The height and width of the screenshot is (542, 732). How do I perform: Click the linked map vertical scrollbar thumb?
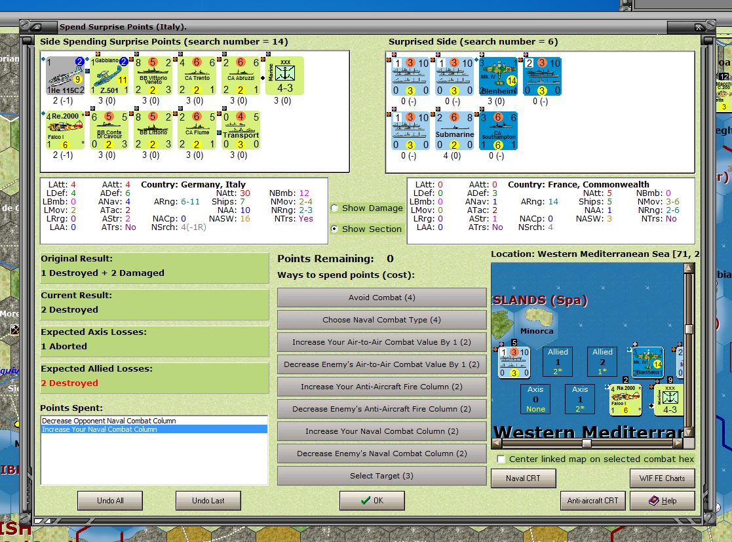[x=689, y=329]
